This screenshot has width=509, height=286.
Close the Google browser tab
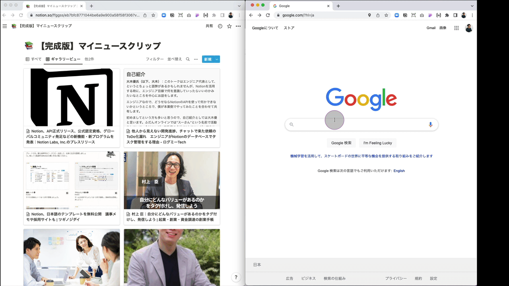click(x=328, y=6)
